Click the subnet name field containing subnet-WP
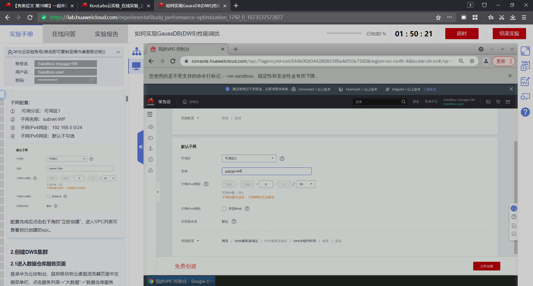Viewport: 533px width, 286px height. point(266,171)
